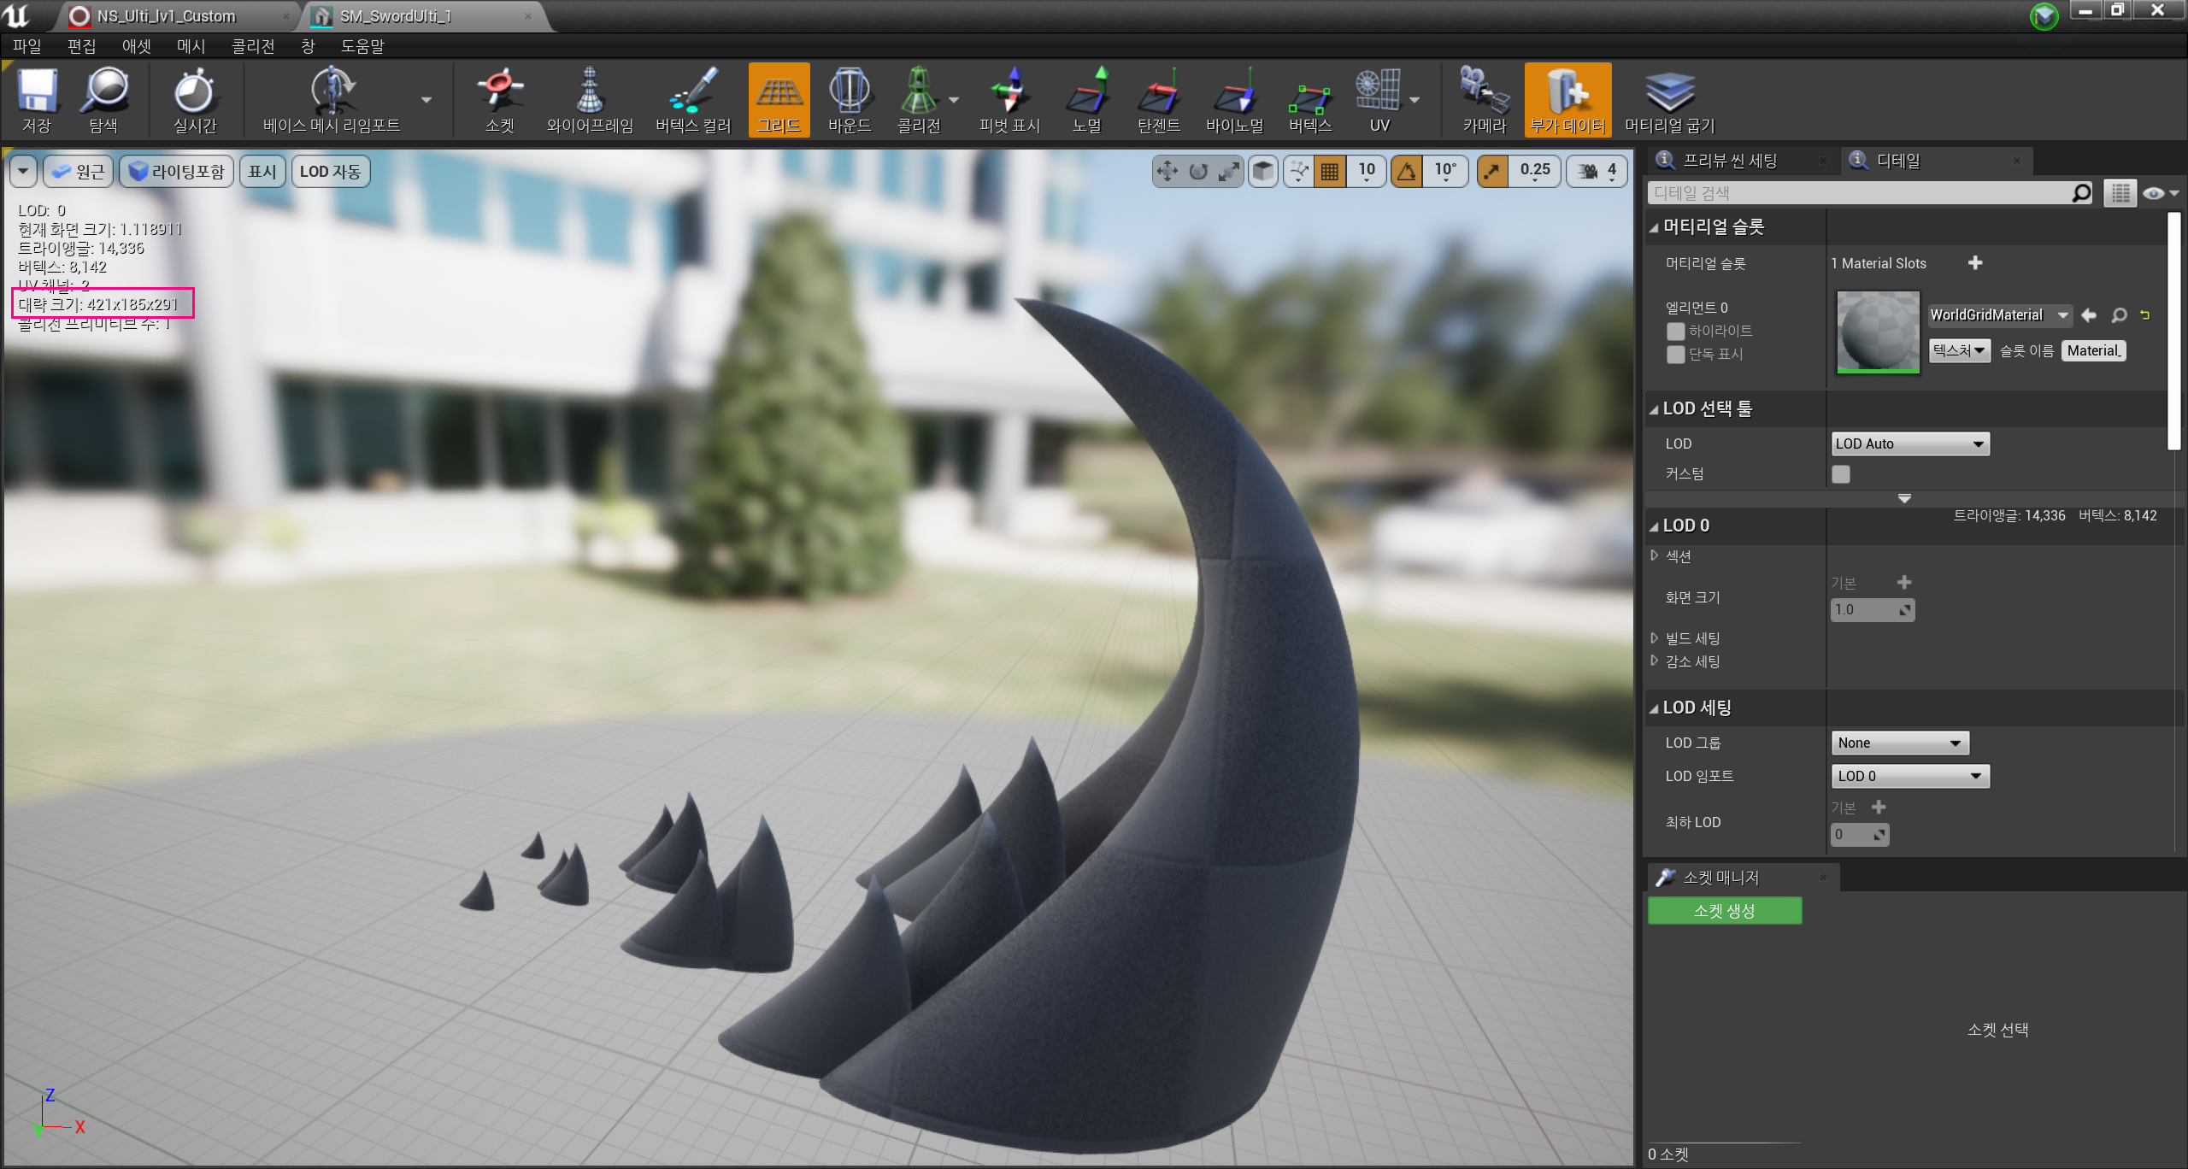Open the LOD 자동 viewport menu
2188x1169 pixels.
[x=330, y=172]
